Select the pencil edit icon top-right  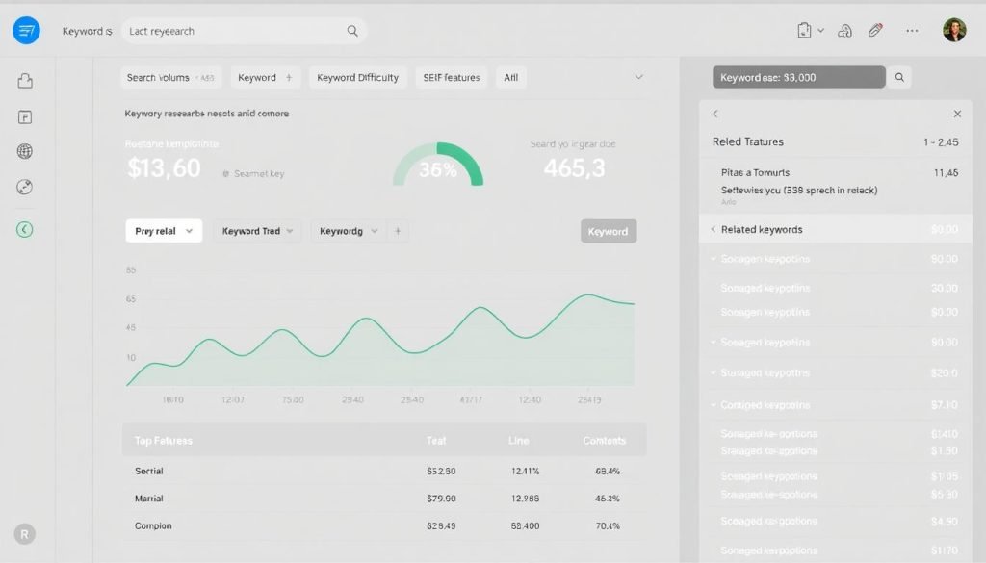[875, 30]
